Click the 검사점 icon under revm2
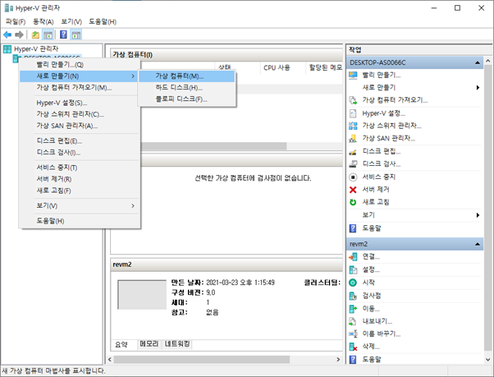 point(353,296)
